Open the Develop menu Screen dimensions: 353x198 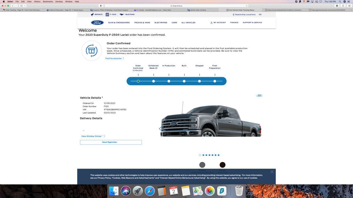click(x=59, y=1)
